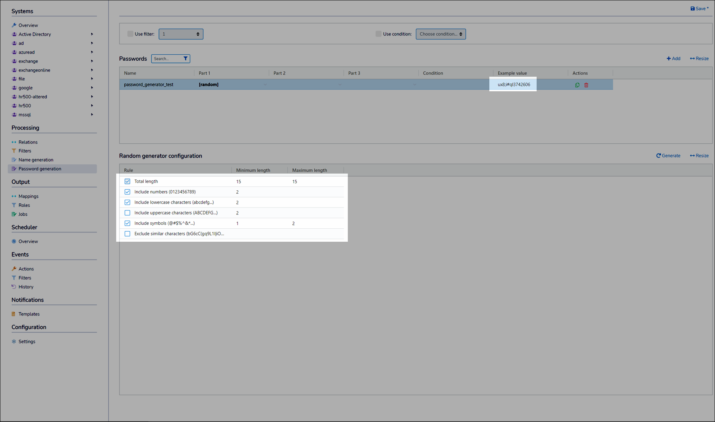Click the plus icon next to Add
The width and height of the screenshot is (715, 422).
pos(668,58)
